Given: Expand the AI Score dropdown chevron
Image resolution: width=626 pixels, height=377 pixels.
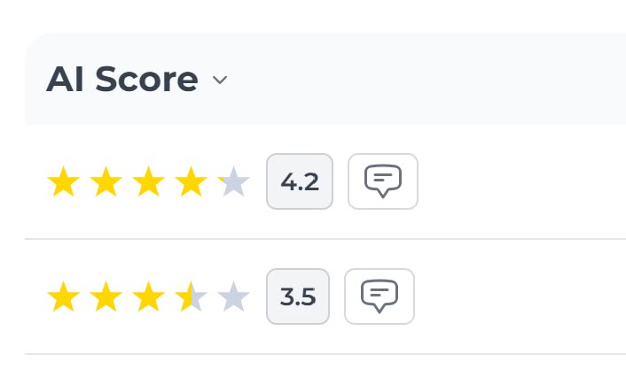Looking at the screenshot, I should (x=220, y=81).
